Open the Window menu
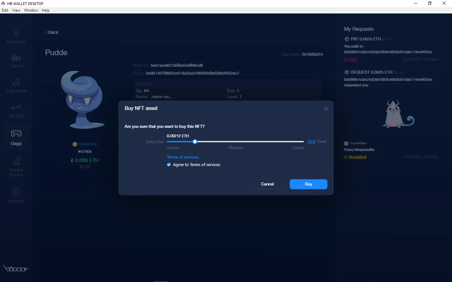This screenshot has width=452, height=282. 31,10
